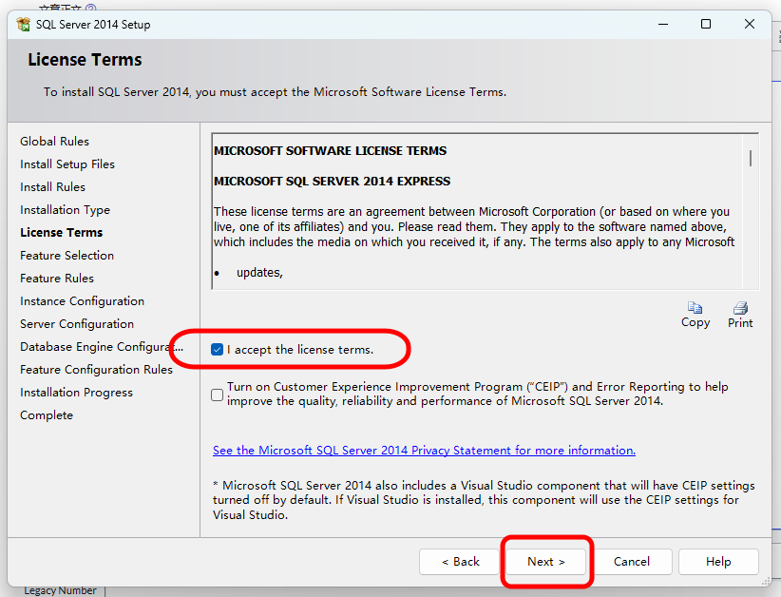Enable the CEIP and Error Reporting checkbox
The image size is (781, 597).
click(218, 395)
